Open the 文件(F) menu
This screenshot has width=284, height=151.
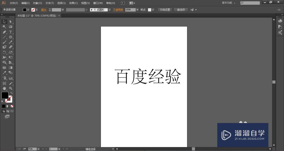coord(14,3)
